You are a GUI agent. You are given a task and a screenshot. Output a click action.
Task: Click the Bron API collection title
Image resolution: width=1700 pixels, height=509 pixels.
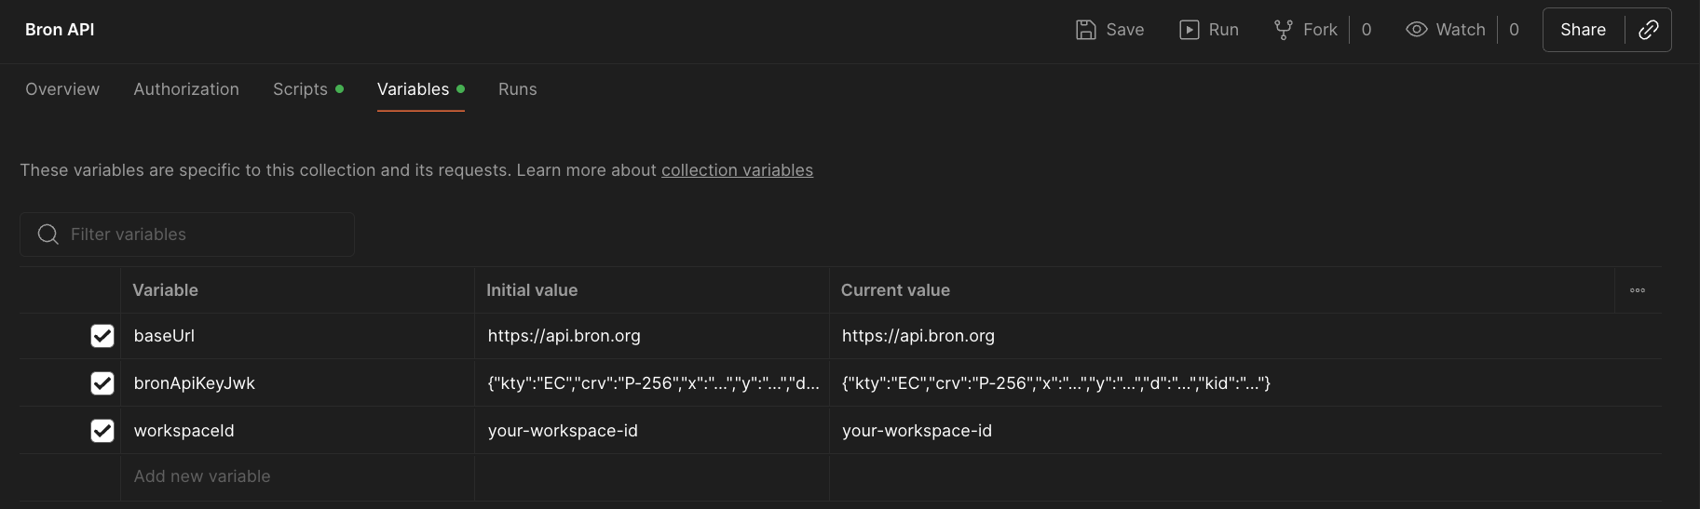click(x=60, y=30)
